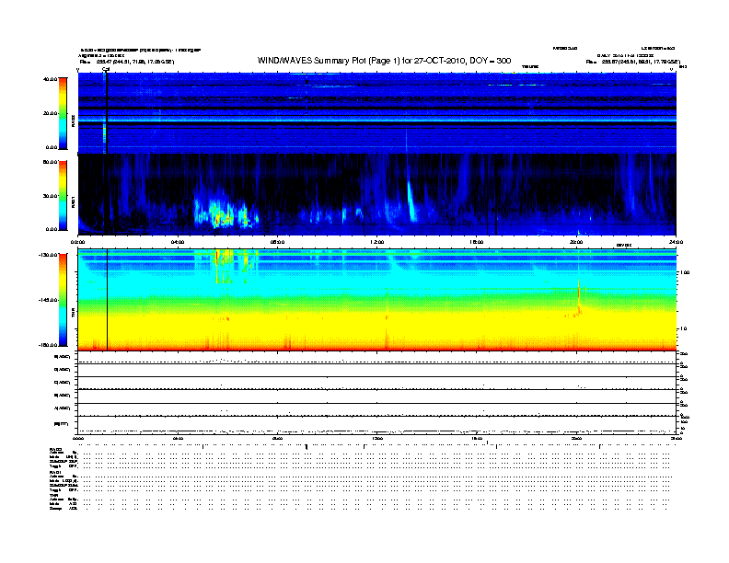Click the bottom line-plot strip's left label

[62, 424]
